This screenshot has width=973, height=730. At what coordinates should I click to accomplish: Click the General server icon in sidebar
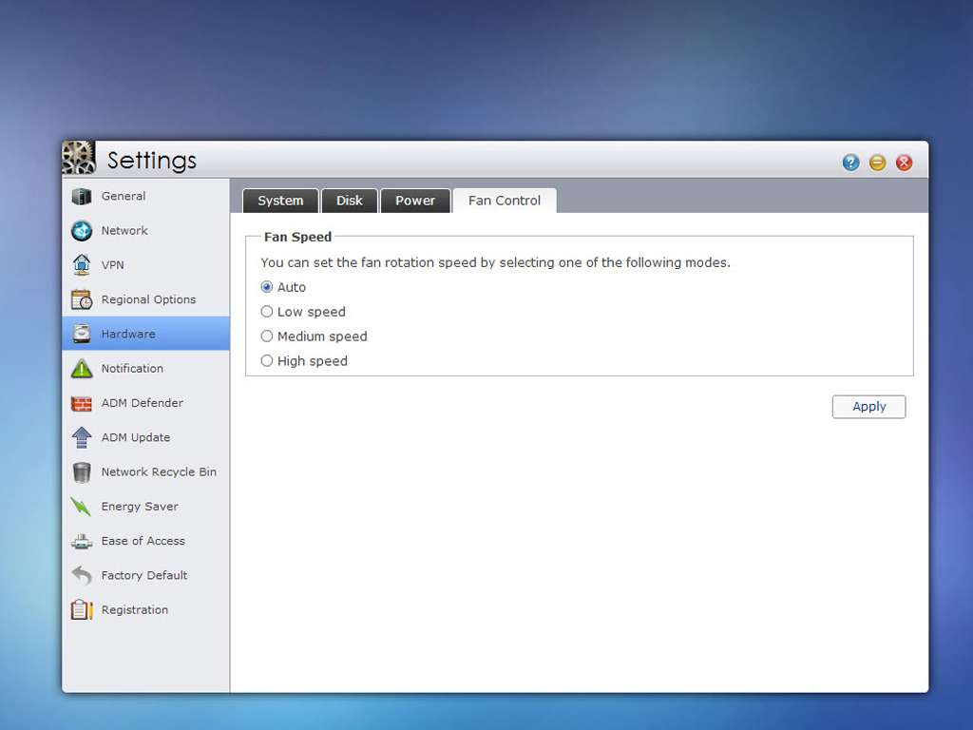82,196
